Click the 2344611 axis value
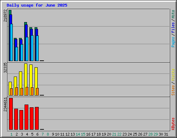177x138 pixels. point(5,105)
